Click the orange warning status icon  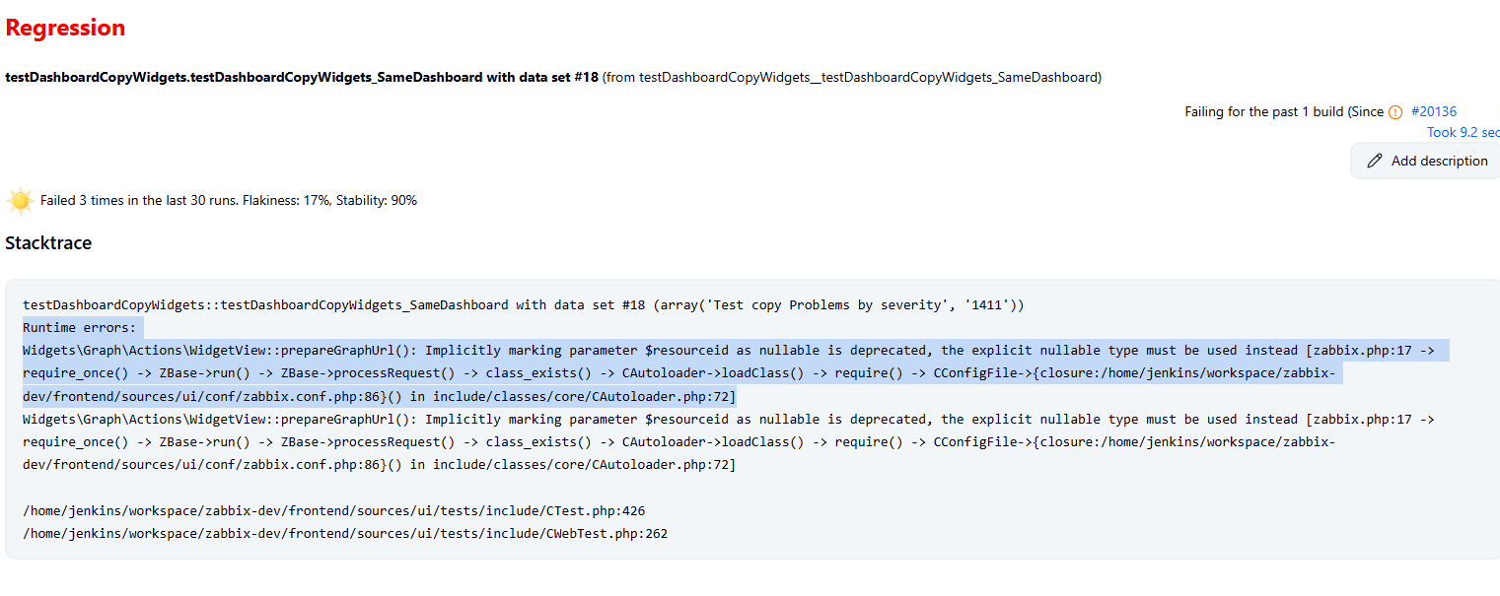click(x=1395, y=112)
